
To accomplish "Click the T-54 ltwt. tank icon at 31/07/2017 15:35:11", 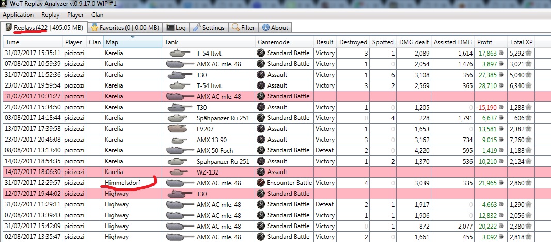I will click(x=180, y=53).
